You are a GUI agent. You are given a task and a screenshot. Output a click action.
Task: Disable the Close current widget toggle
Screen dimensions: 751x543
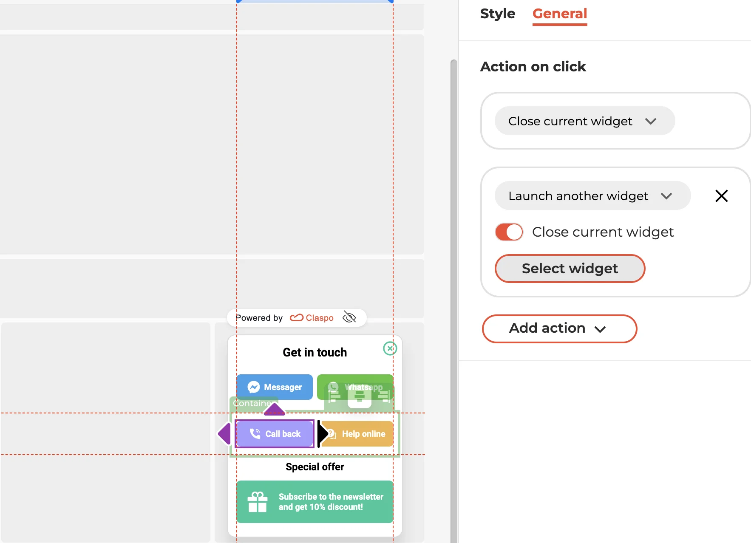(x=508, y=232)
